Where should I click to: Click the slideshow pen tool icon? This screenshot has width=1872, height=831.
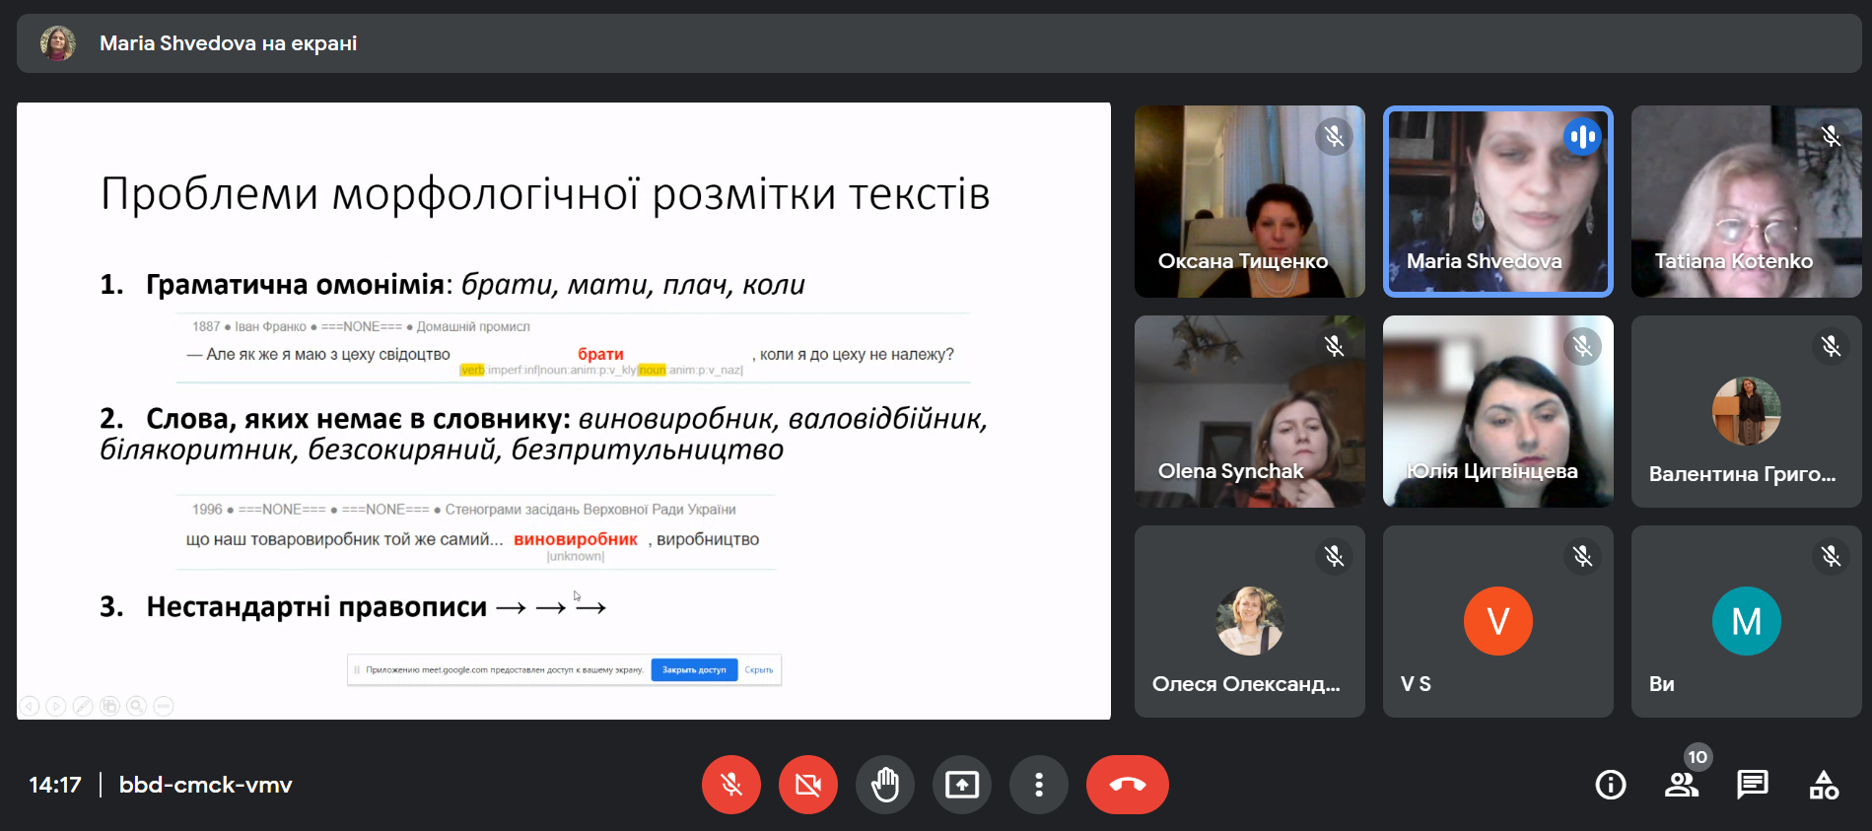pyautogui.click(x=84, y=706)
